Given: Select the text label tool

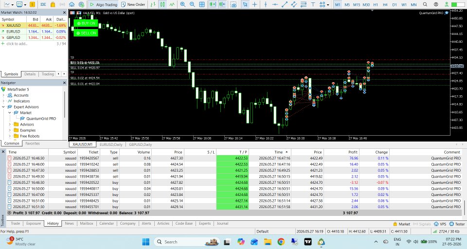Looking at the screenshot, I should [x=313, y=4].
